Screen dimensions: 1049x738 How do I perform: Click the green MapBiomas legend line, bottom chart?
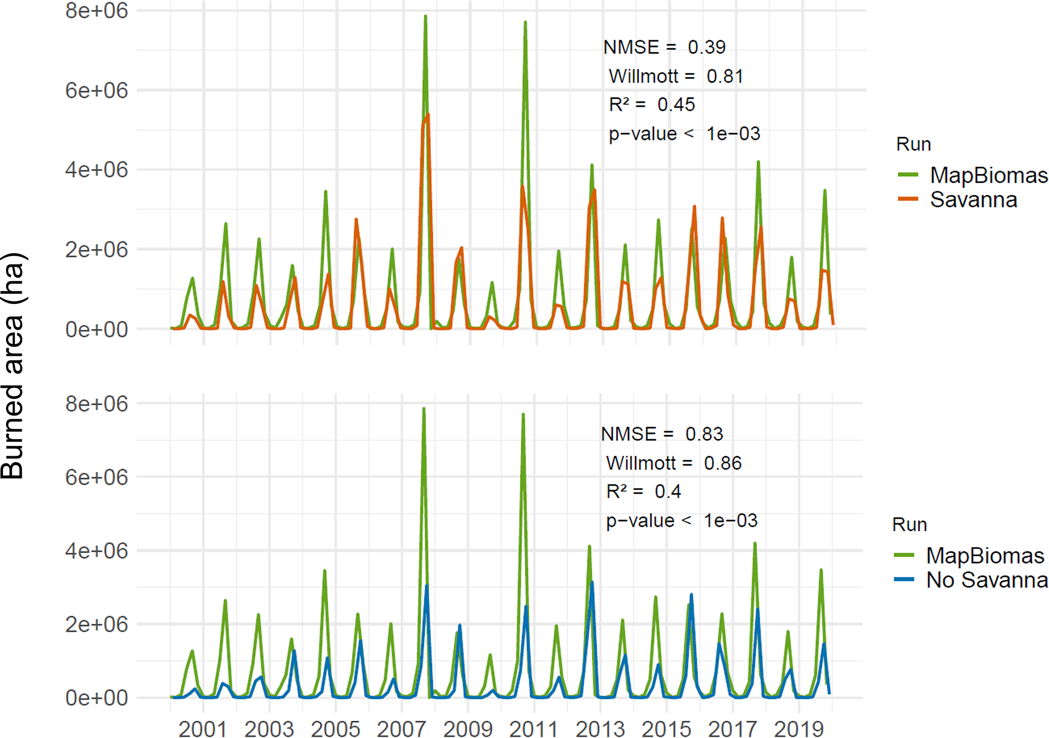click(904, 556)
